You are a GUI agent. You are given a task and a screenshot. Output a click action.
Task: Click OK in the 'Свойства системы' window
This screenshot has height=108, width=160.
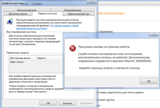pyautogui.click(x=48, y=103)
